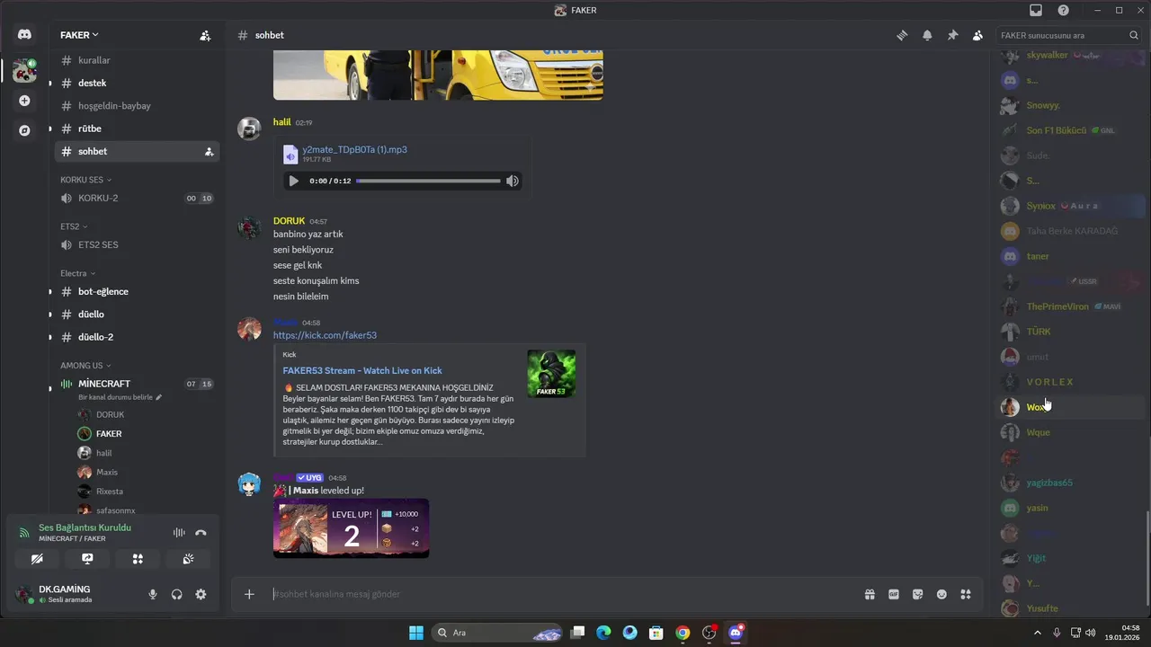The height and width of the screenshot is (647, 1151).
Task: Open Direct Messages home icon
Action: click(x=24, y=34)
